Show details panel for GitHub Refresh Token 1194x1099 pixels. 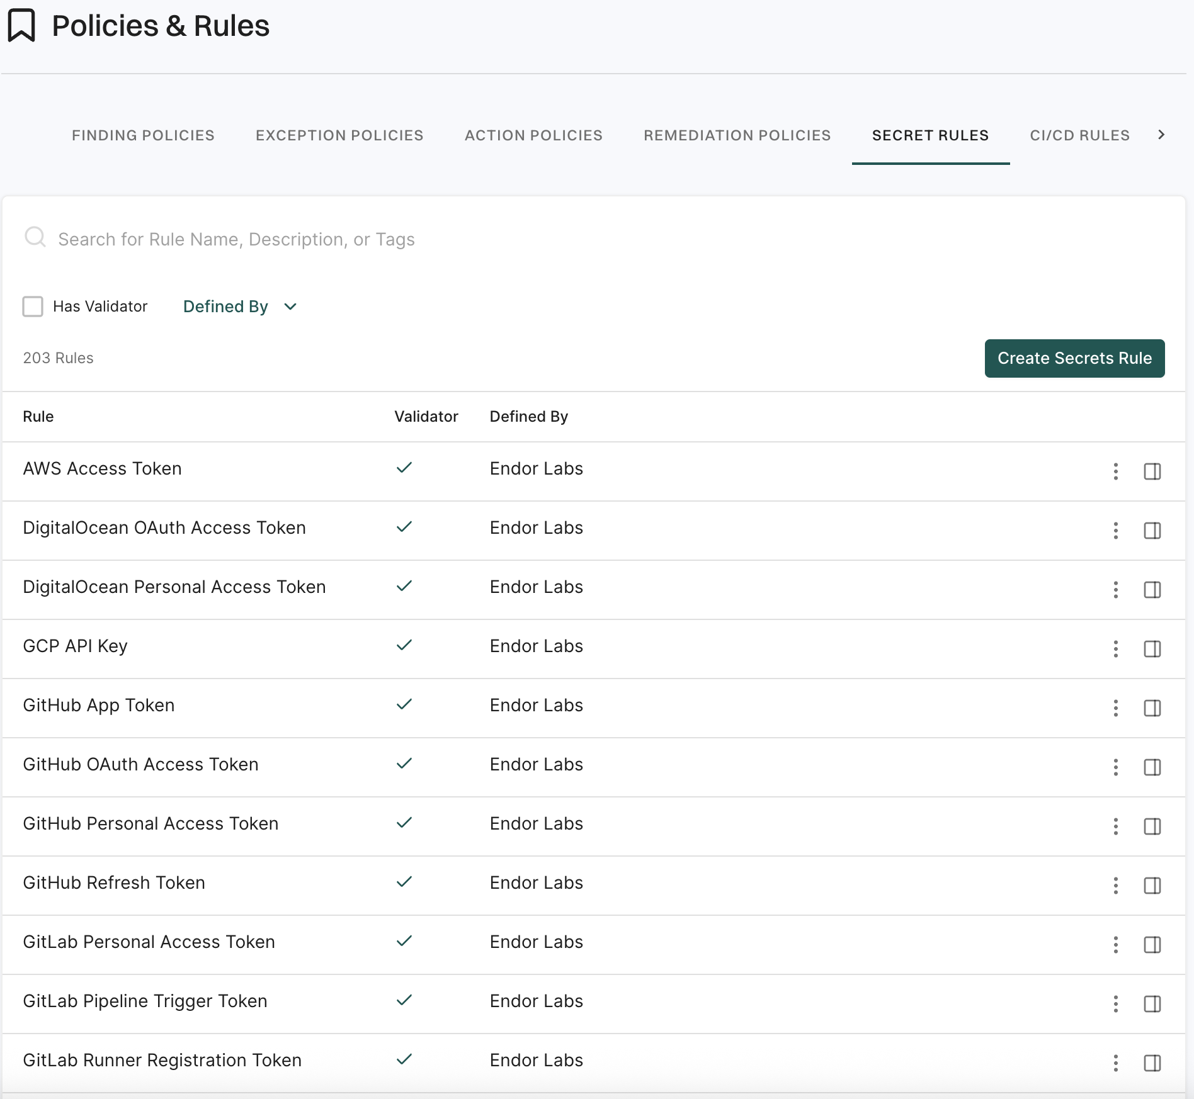(x=1152, y=885)
